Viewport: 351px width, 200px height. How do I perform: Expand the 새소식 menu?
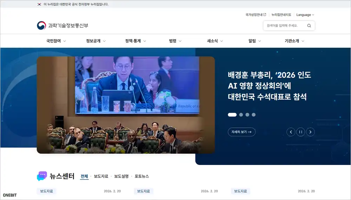215,41
